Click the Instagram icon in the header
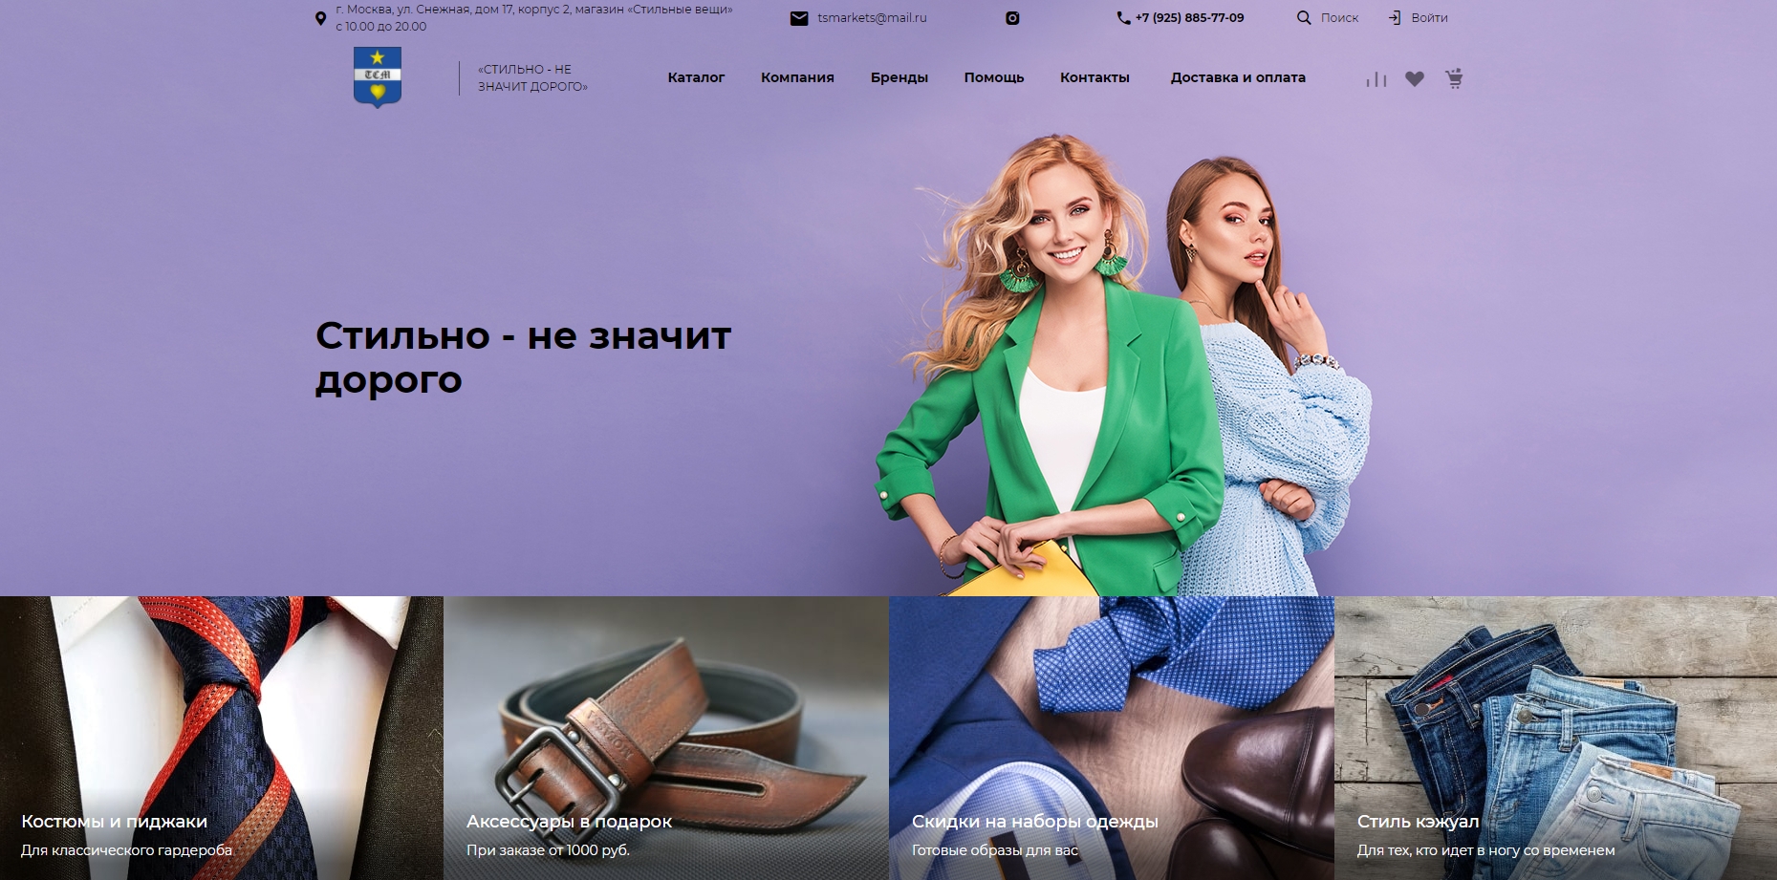The image size is (1777, 880). [x=1012, y=18]
